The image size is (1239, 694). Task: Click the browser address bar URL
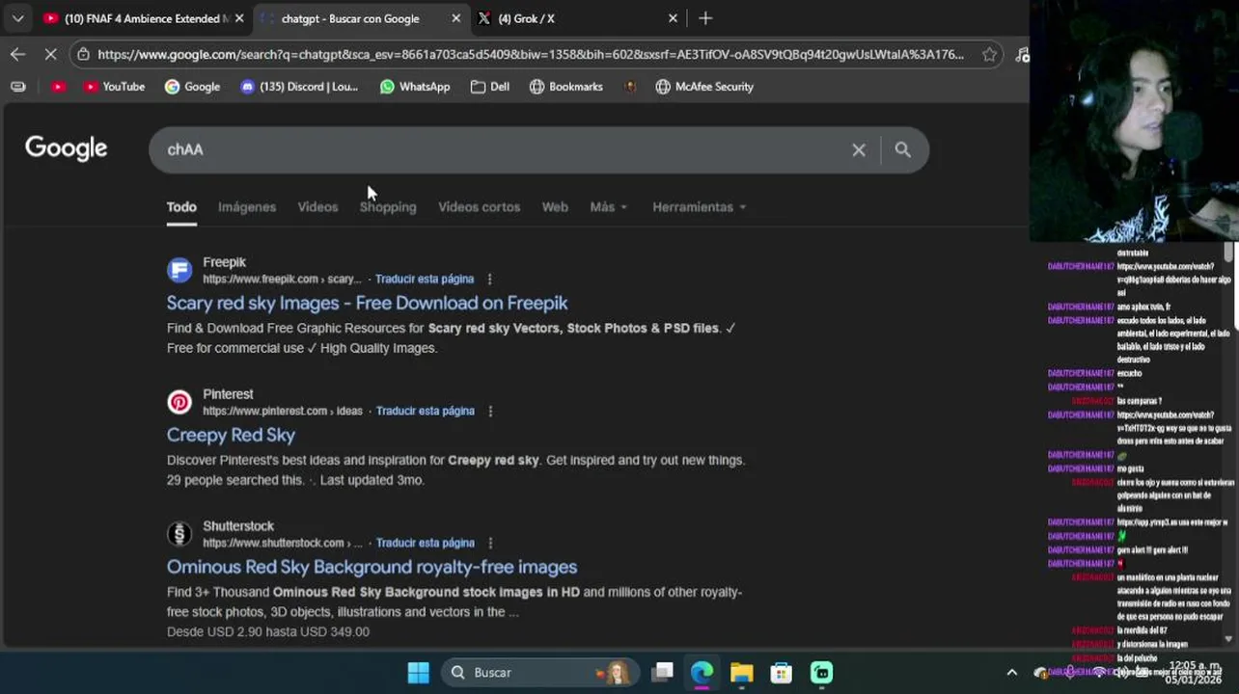(531, 55)
